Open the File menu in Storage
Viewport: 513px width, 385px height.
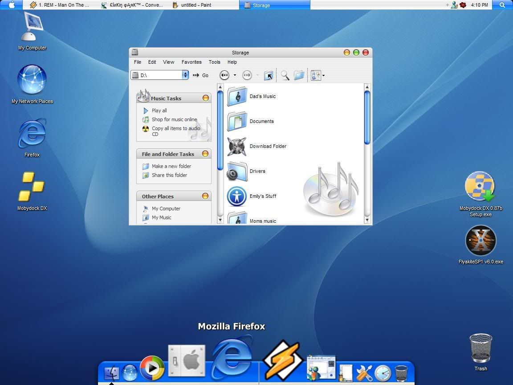[x=138, y=62]
